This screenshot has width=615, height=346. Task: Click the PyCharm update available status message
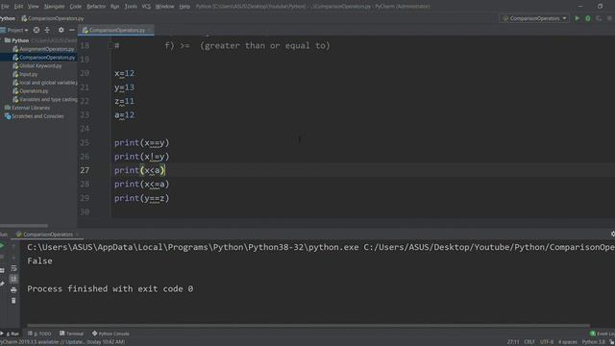[62, 342]
